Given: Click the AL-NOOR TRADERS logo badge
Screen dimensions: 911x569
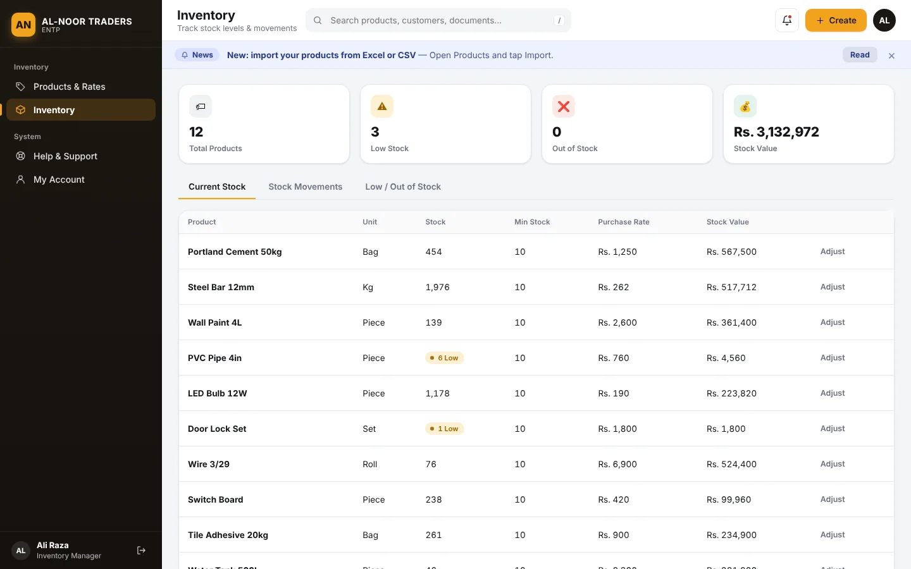Looking at the screenshot, I should coord(23,25).
